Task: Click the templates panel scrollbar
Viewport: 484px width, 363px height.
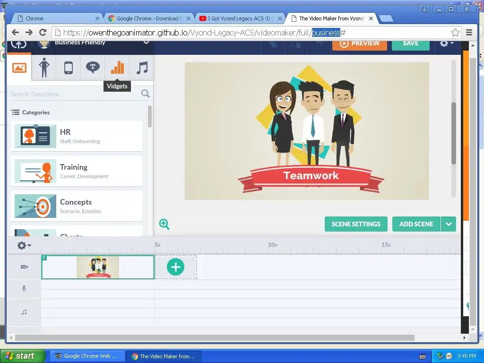Action: tap(150, 116)
